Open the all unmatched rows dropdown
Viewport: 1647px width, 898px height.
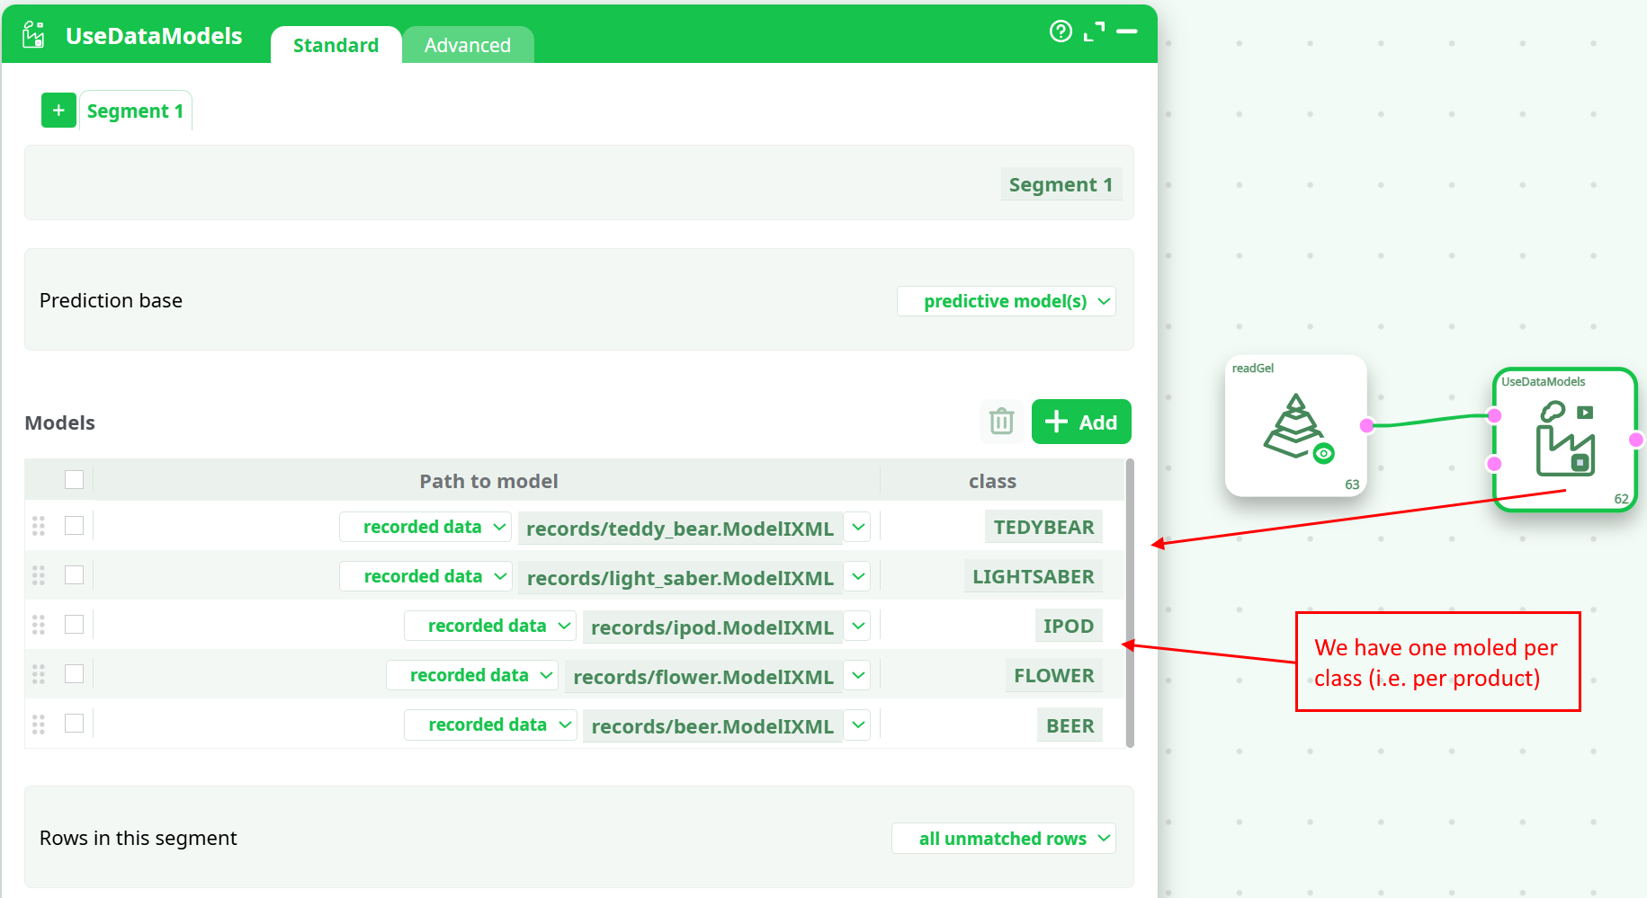tap(1003, 839)
